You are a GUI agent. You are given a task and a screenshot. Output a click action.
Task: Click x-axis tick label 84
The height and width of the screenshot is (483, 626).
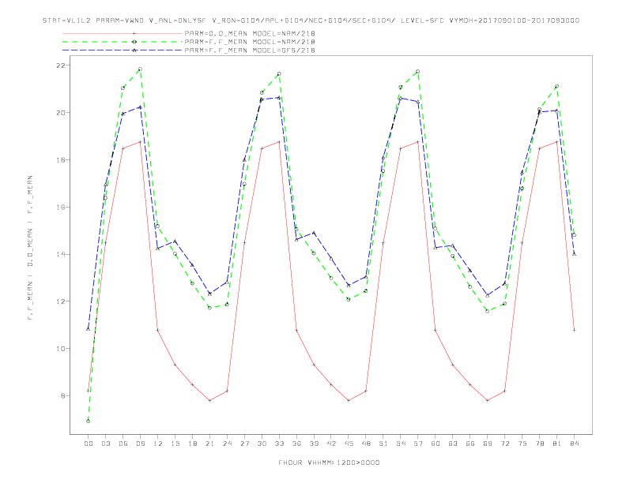(574, 444)
